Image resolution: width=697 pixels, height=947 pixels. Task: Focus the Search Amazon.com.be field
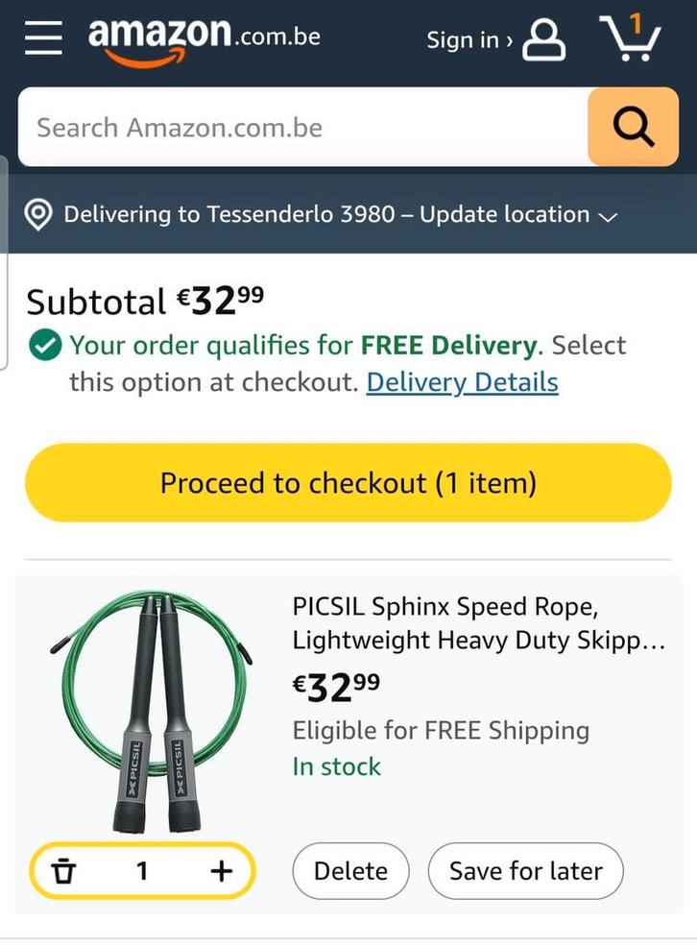click(x=302, y=128)
